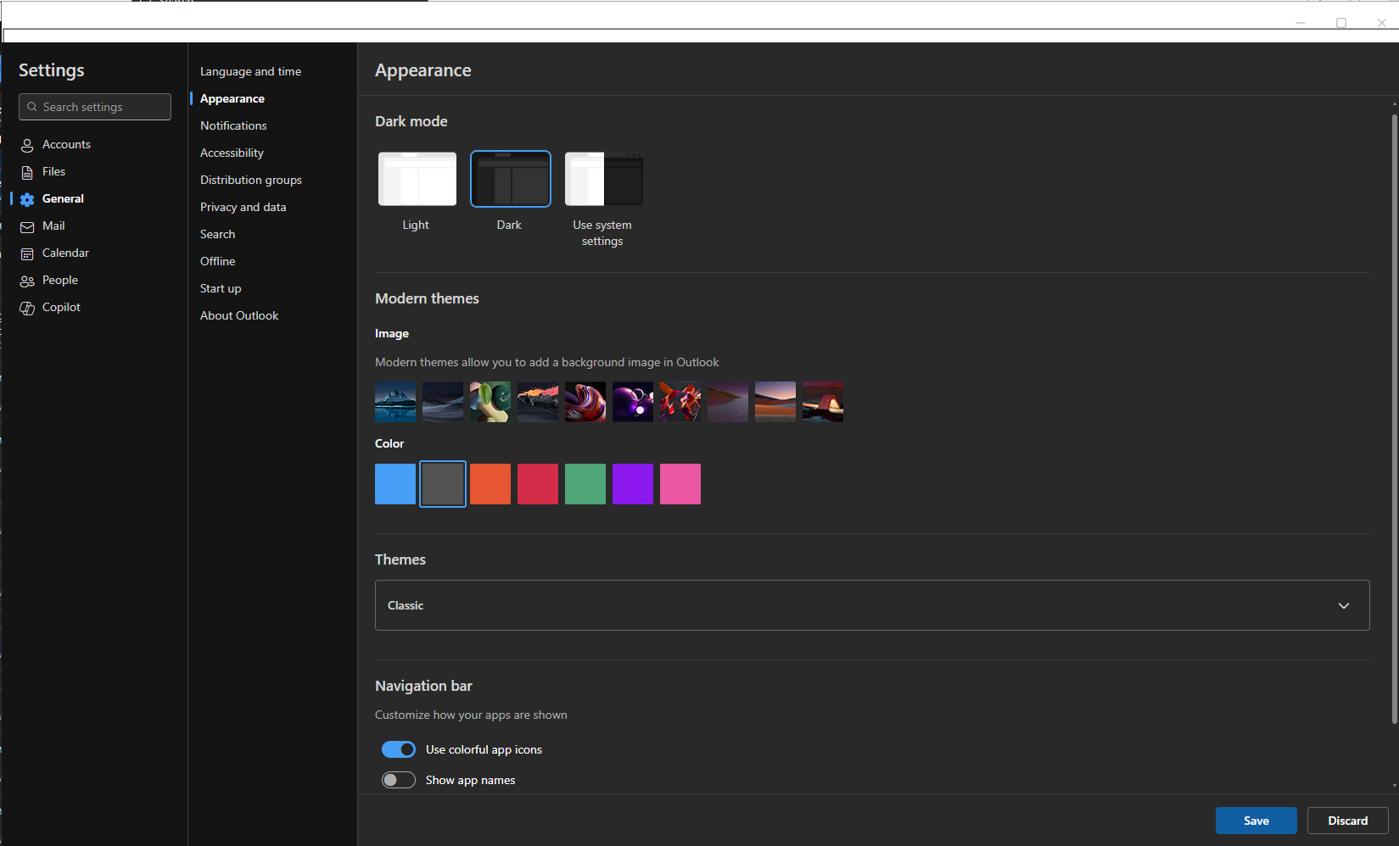Click the vertical scrollbar in Appearance pane
Viewport: 1399px width, 846px height.
(1394, 420)
